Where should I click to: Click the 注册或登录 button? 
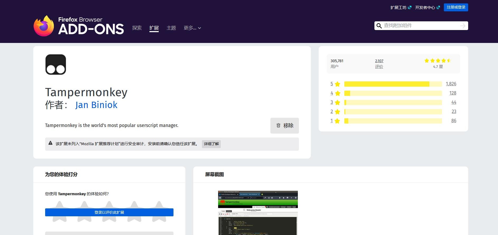coord(456,7)
